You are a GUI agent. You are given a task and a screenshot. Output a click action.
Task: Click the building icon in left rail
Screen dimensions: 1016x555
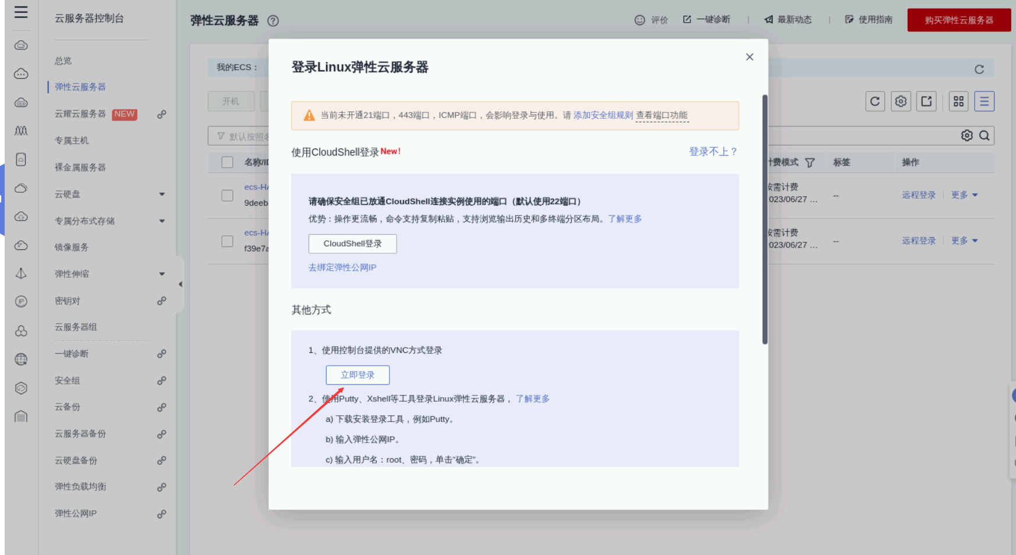(x=21, y=416)
